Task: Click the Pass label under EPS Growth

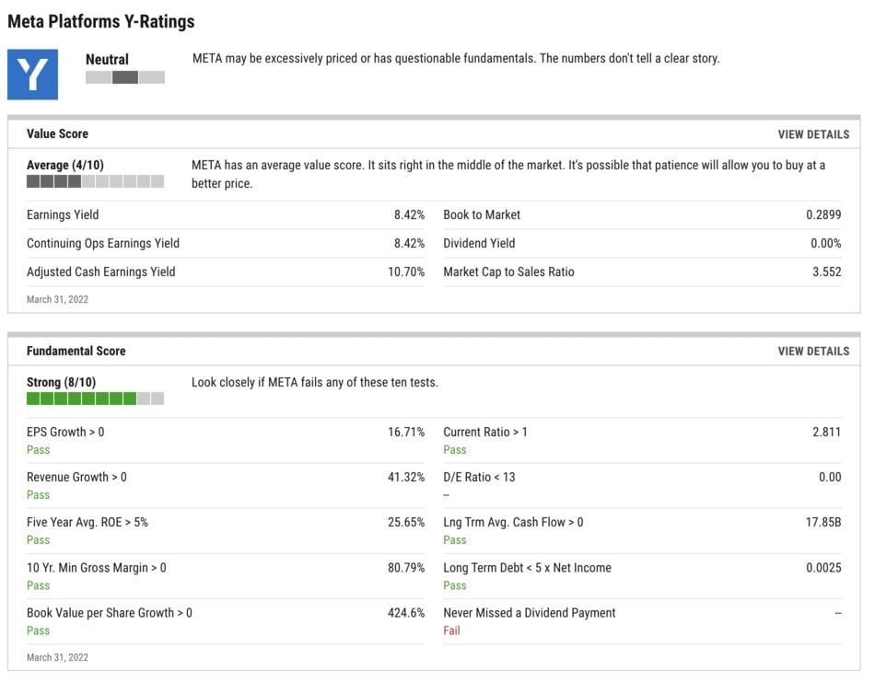Action: [38, 450]
